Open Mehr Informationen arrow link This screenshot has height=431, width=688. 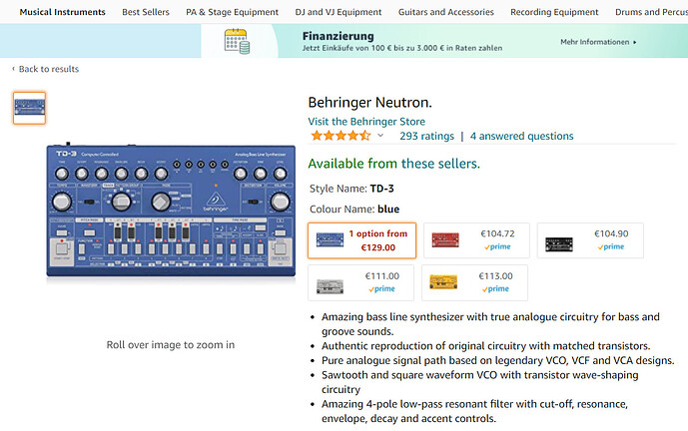click(x=599, y=42)
